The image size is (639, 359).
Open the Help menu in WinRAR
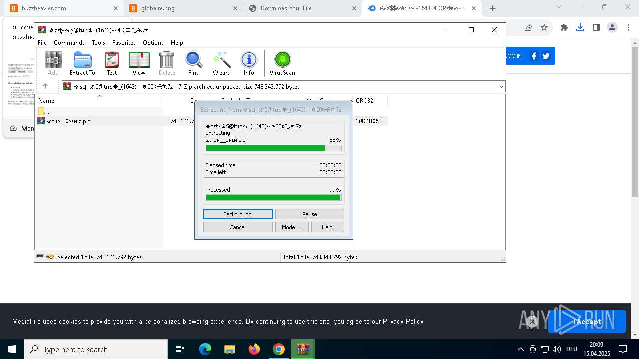pyautogui.click(x=177, y=43)
